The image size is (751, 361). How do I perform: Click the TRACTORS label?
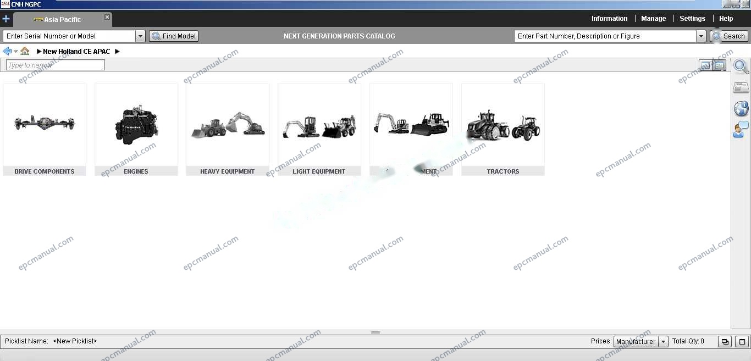(x=503, y=171)
